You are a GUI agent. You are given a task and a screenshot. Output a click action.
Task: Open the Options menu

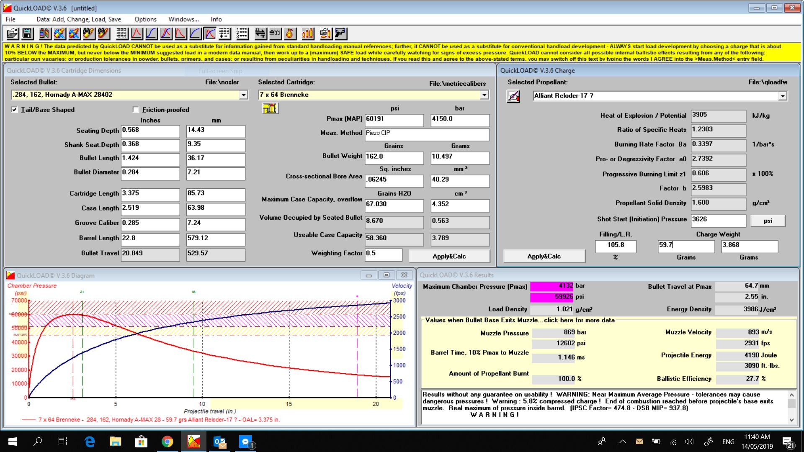coord(145,19)
